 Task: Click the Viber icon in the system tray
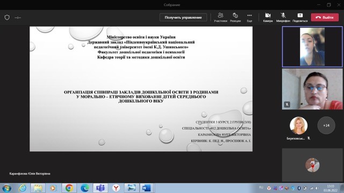pos(281,188)
